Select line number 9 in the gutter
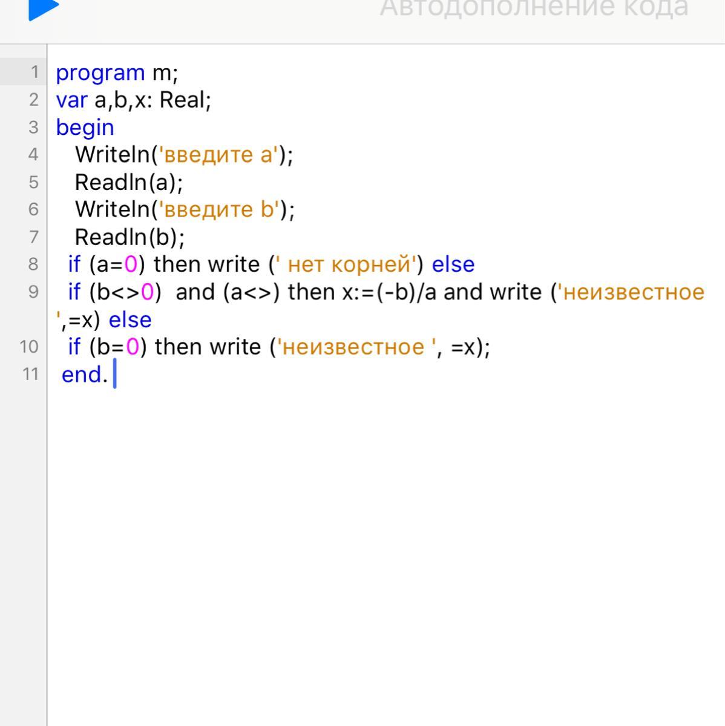The image size is (725, 726). [34, 292]
